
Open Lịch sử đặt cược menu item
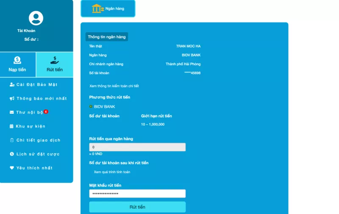pos(38,154)
